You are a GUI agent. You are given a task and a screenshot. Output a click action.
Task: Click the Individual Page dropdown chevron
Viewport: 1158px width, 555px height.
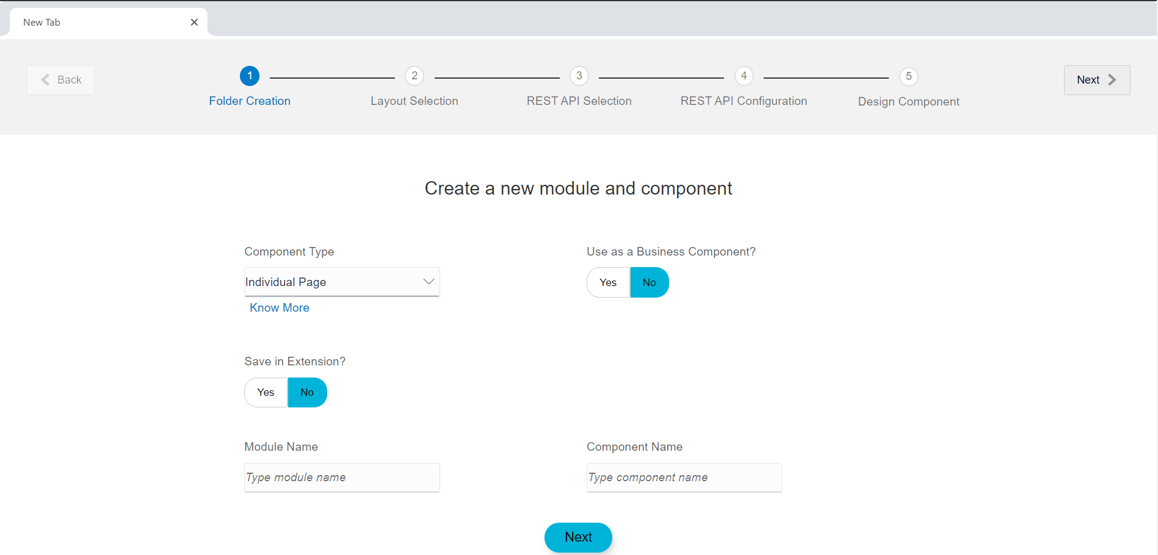click(427, 281)
